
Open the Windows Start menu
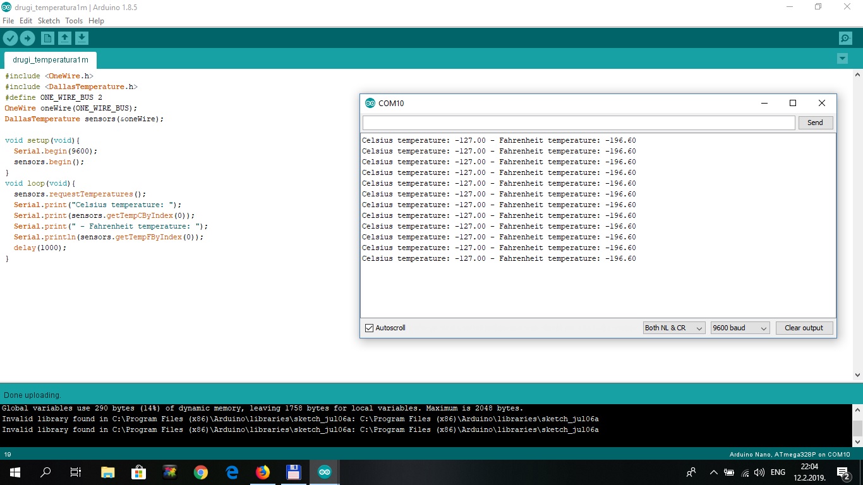point(15,472)
